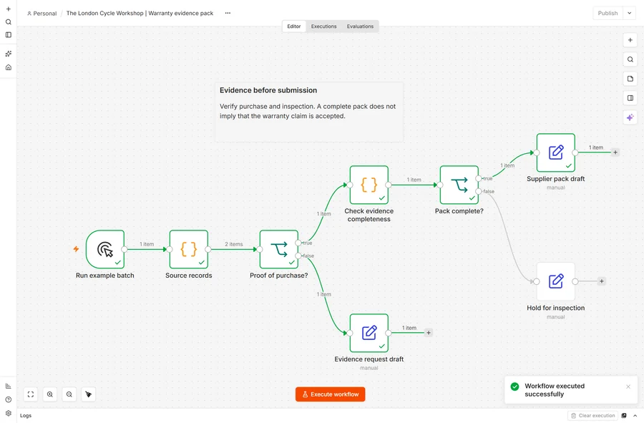Open the workflow more options ellipsis menu
This screenshot has height=423, width=644.
(x=228, y=13)
